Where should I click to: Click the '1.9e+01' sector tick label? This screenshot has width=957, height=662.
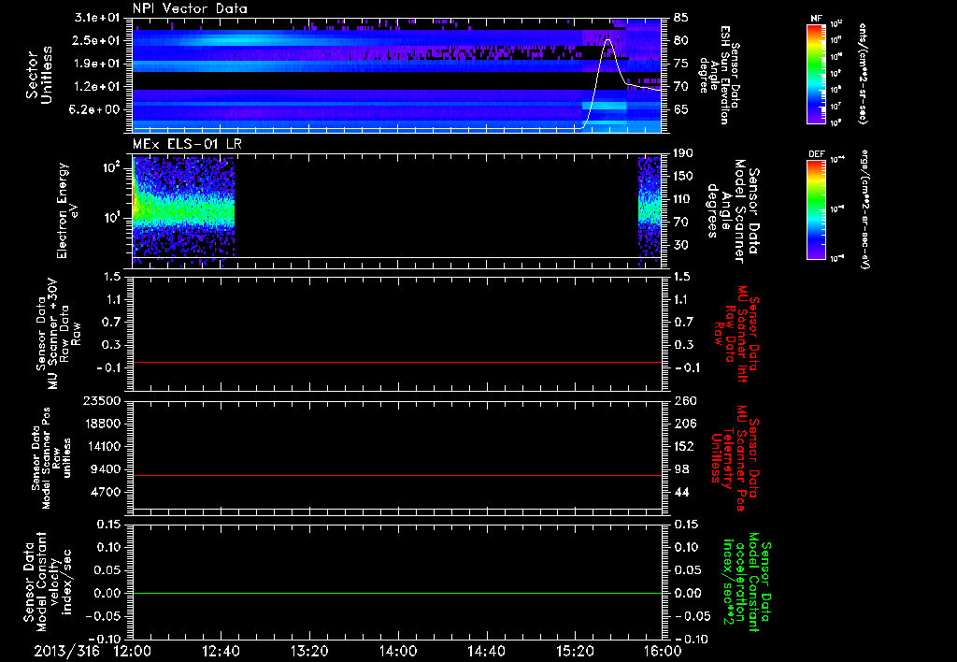97,64
